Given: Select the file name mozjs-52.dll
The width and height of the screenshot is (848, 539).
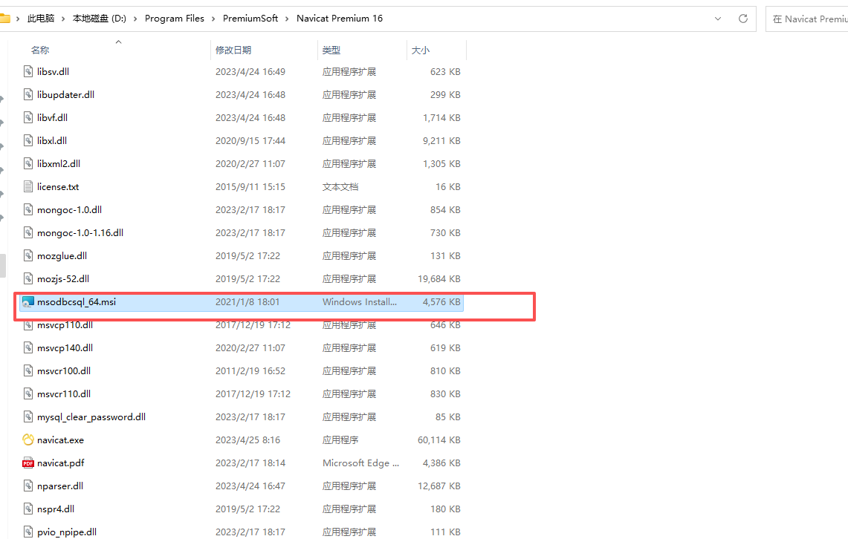Looking at the screenshot, I should click(62, 278).
